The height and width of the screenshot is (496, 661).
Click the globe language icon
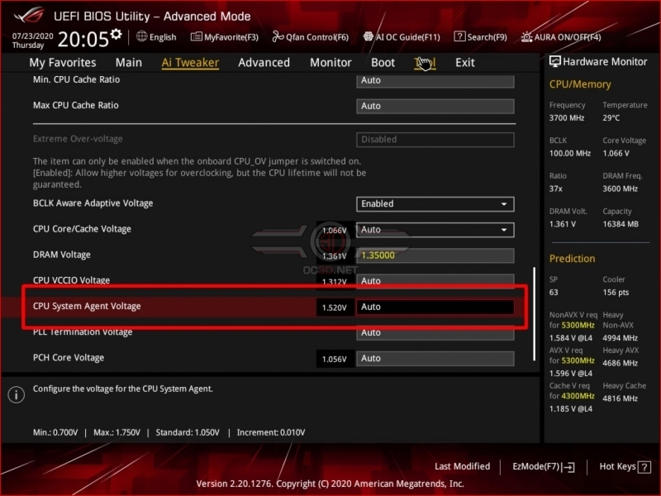coord(141,36)
